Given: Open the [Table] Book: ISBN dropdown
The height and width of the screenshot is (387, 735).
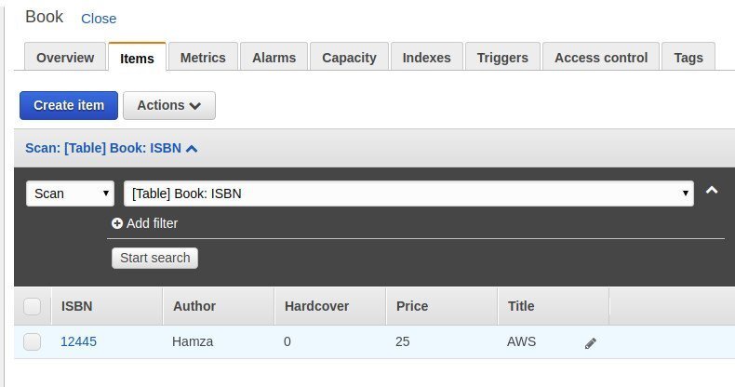Looking at the screenshot, I should point(408,193).
